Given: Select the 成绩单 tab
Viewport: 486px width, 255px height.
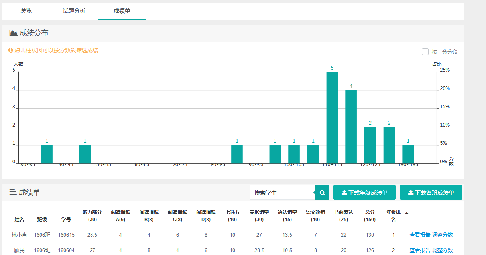Looking at the screenshot, I should (x=122, y=11).
